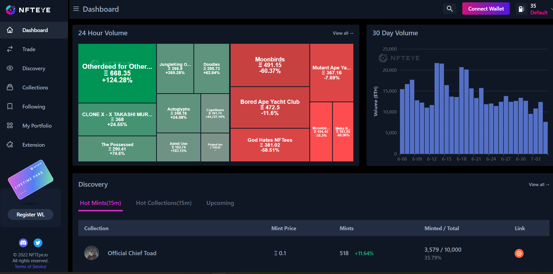Select The Possessed treemap tile
Image resolution: width=553 pixels, height=274 pixels.
click(x=117, y=149)
